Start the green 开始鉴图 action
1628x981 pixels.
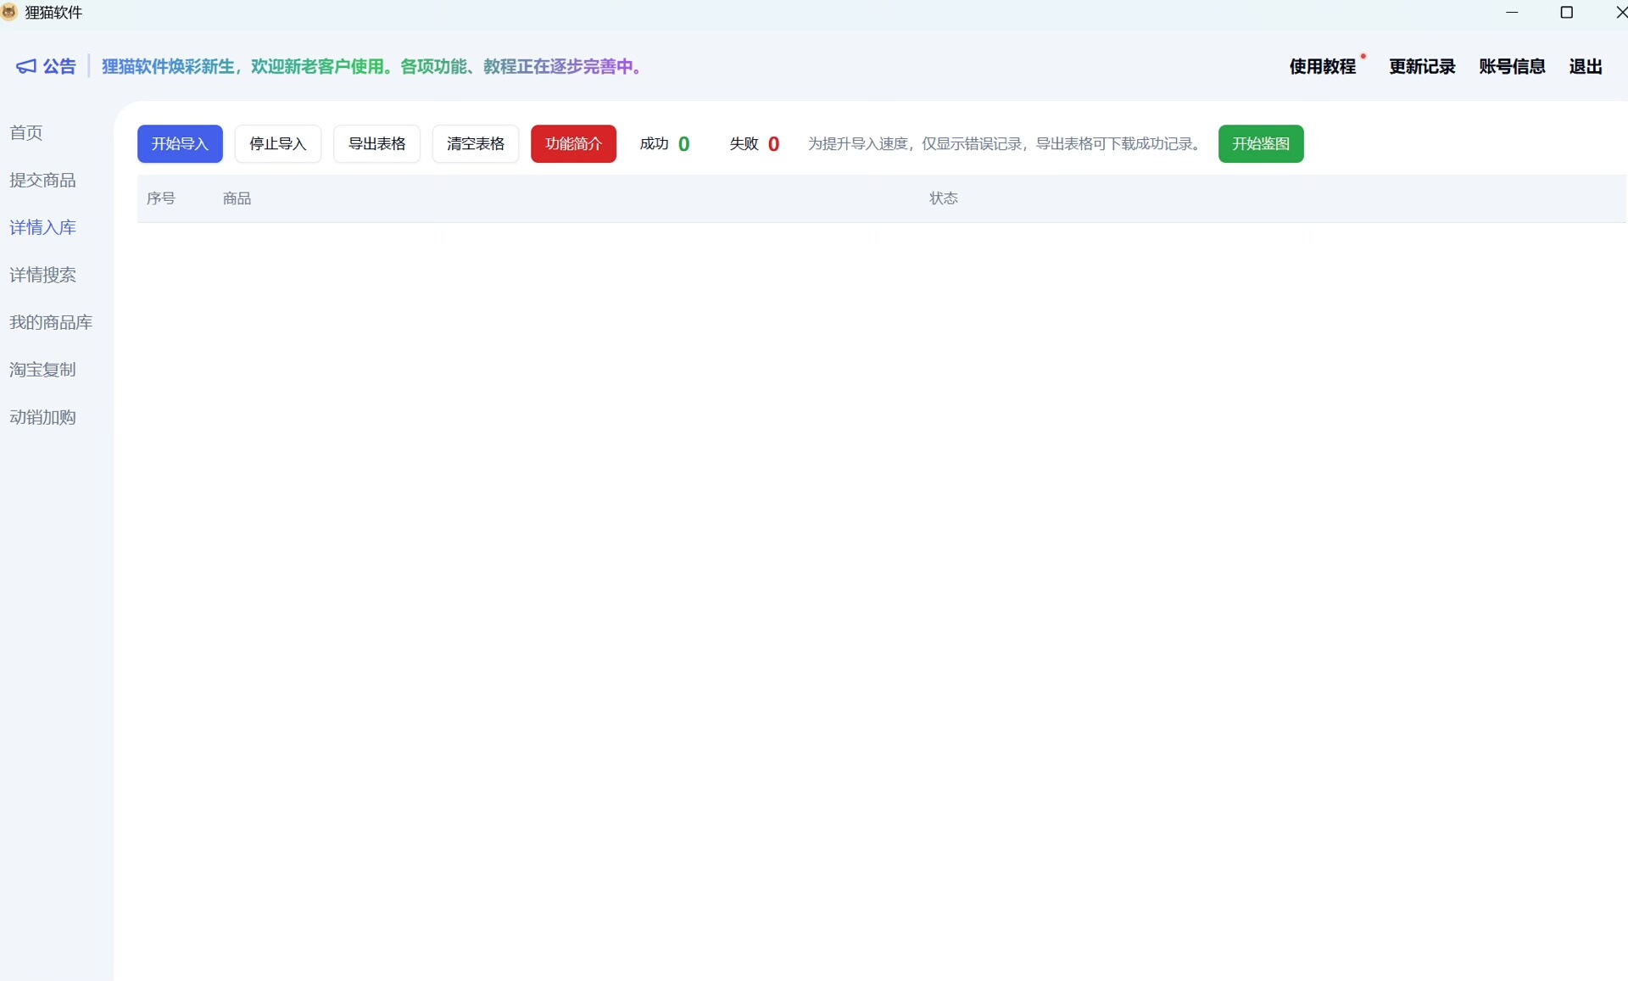[1260, 143]
